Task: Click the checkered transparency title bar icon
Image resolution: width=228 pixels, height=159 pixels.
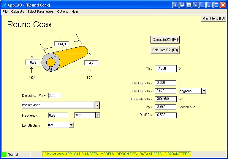Action: tap(189, 5)
